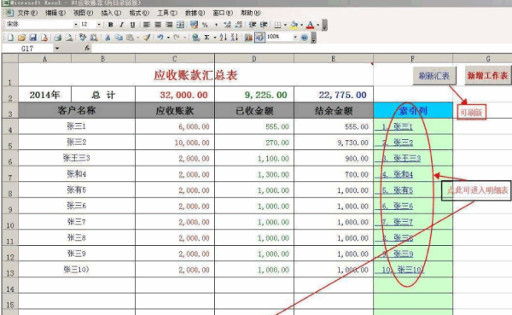Viewport: 512px width, 315px height.
Task: Open Excel Help icon
Action: [x=305, y=38]
